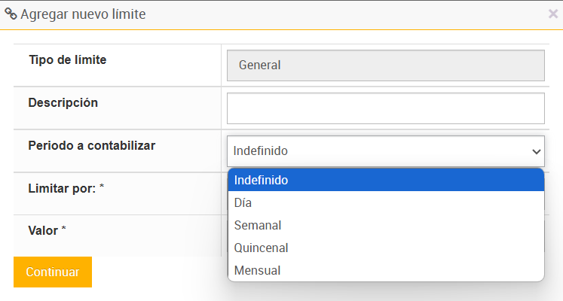
Task: Close the Agregar nuevo límite dialog
Action: click(x=553, y=14)
